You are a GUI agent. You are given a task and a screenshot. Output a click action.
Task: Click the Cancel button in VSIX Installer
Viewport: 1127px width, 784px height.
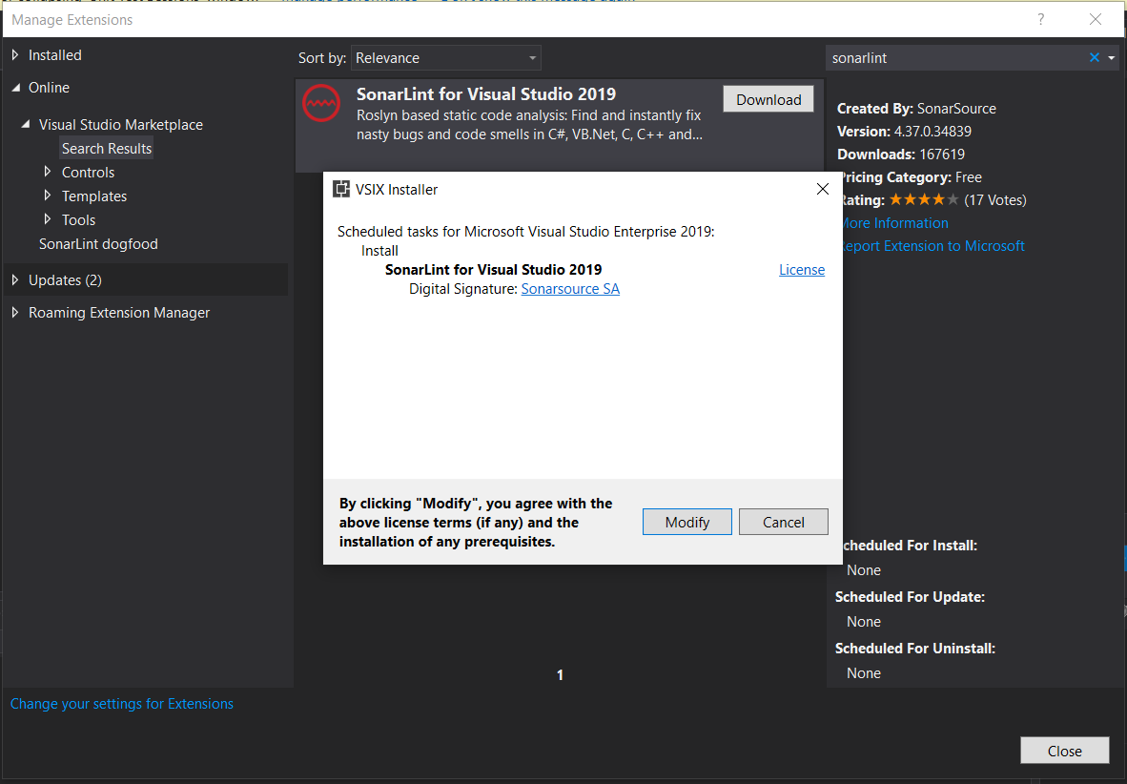pos(784,522)
